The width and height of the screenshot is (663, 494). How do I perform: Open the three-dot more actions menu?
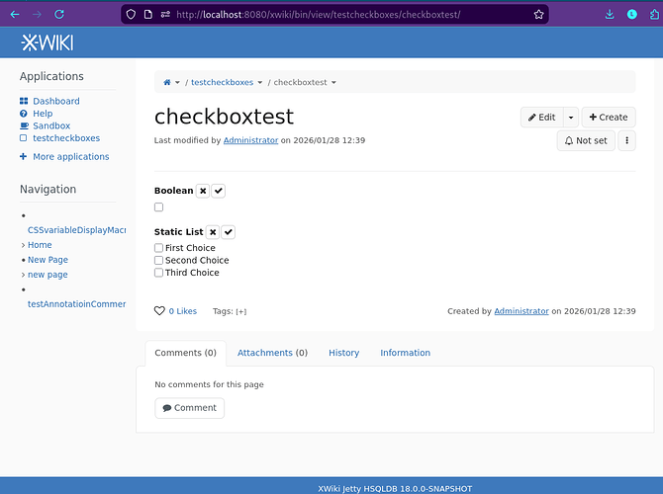626,141
